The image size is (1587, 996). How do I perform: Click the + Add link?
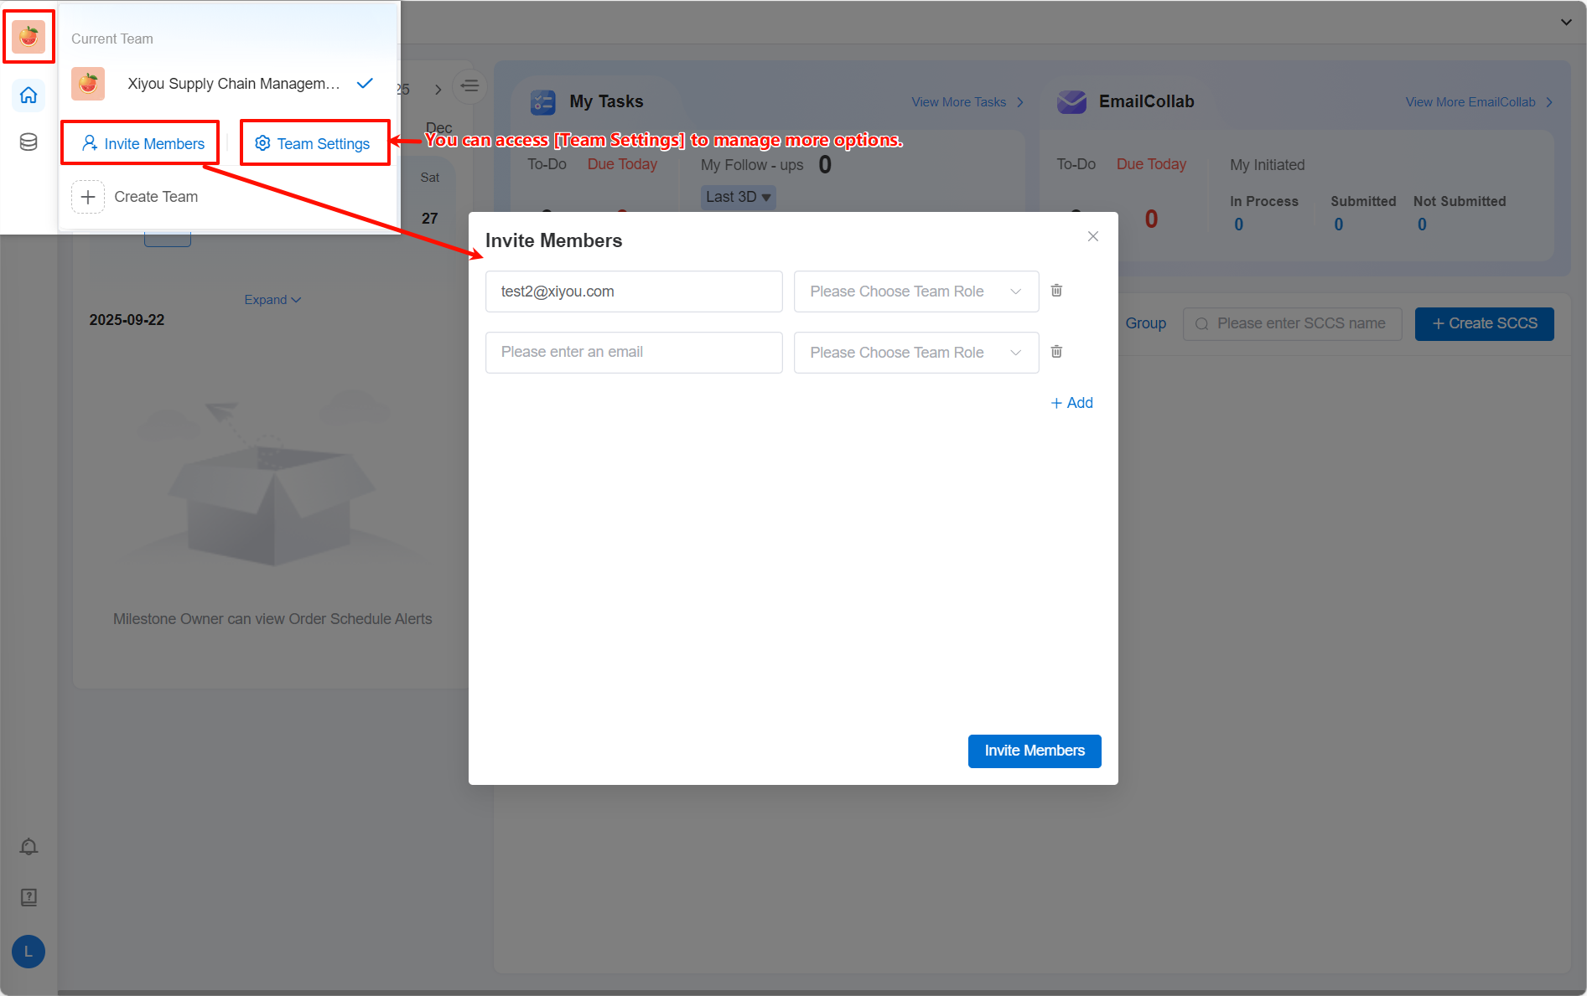[1071, 403]
